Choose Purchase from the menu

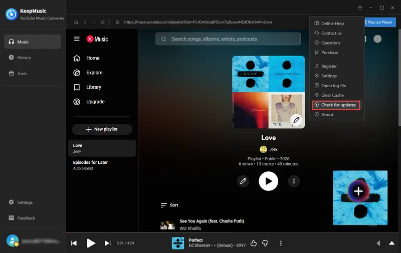[x=337, y=53]
